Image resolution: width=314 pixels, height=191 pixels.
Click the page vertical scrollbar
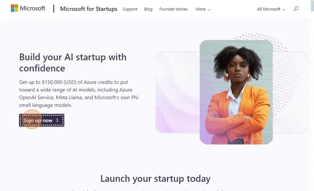point(312,95)
